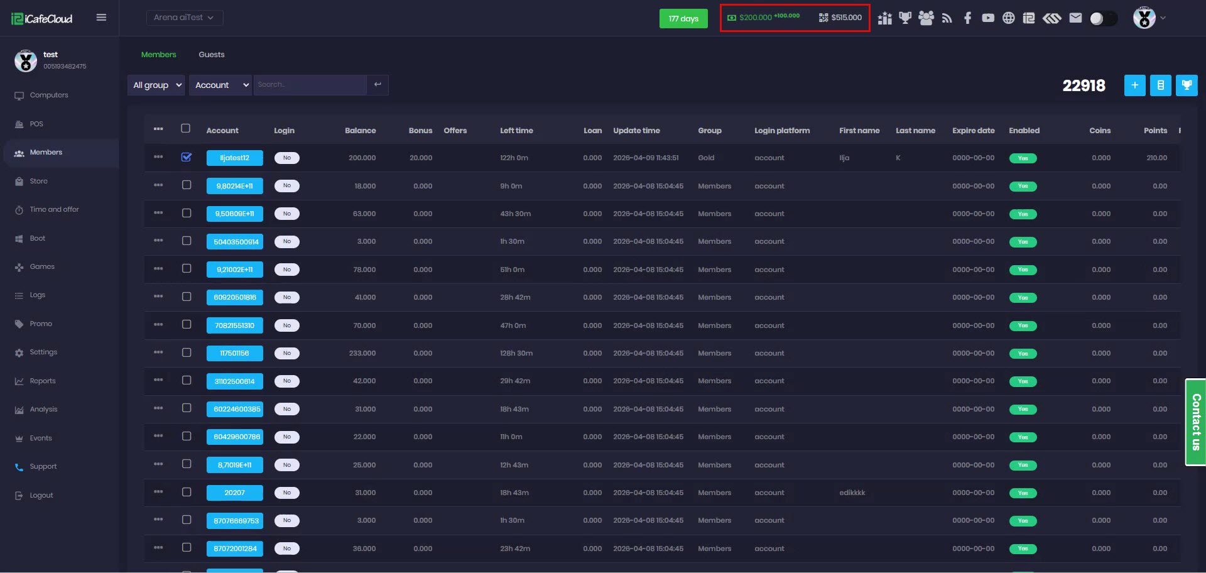
Task: Toggle the theme switch in the header
Action: pyautogui.click(x=1103, y=18)
